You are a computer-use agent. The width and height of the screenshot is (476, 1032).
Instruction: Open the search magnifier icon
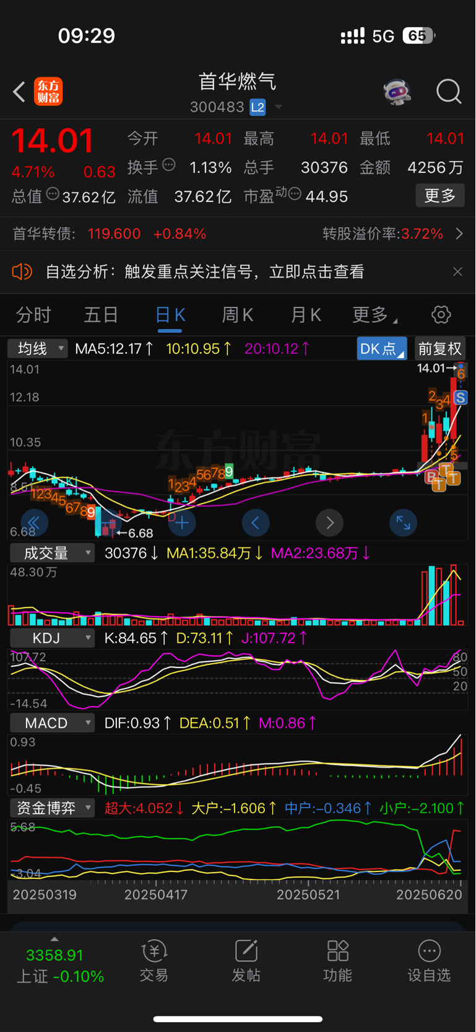[449, 92]
